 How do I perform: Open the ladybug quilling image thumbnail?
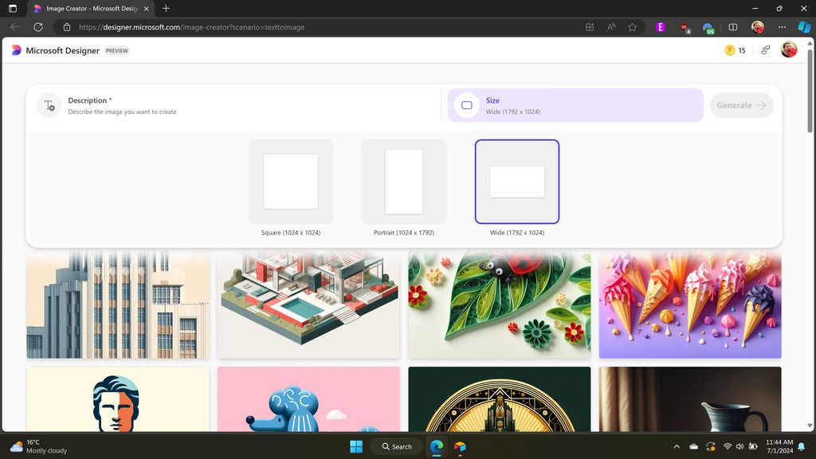[499, 304]
